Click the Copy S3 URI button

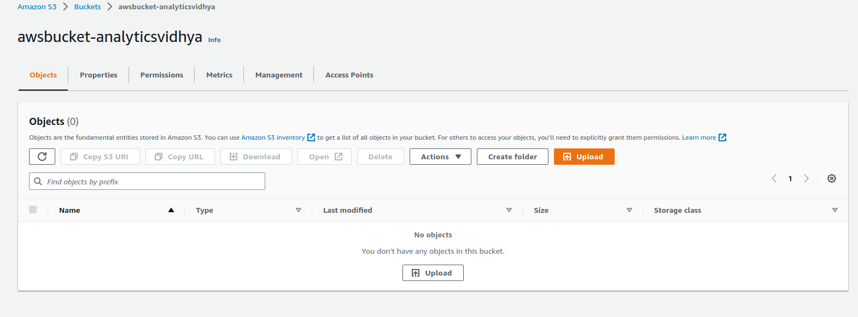[x=100, y=157]
